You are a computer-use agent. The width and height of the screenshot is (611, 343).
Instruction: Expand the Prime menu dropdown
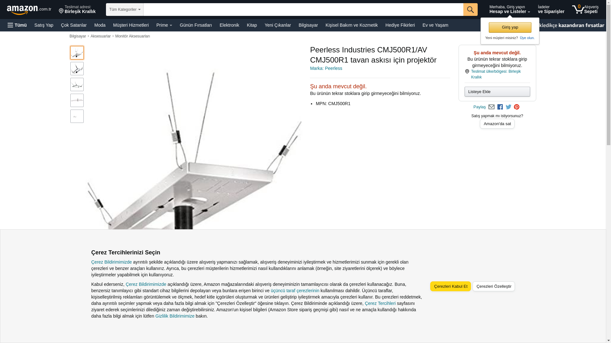(x=164, y=25)
